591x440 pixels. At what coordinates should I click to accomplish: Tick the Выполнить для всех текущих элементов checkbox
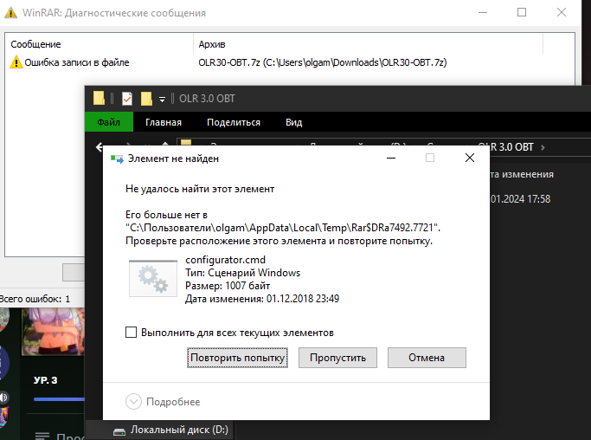pyautogui.click(x=131, y=333)
